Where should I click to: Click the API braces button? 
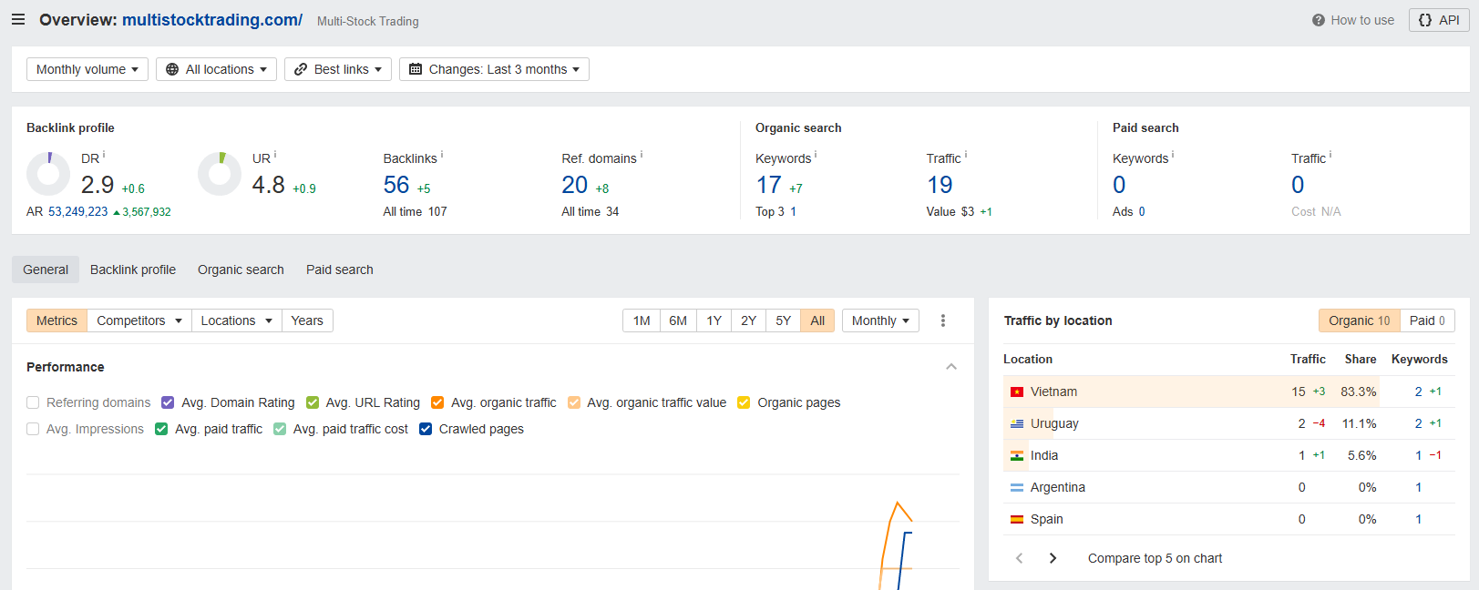1439,20
